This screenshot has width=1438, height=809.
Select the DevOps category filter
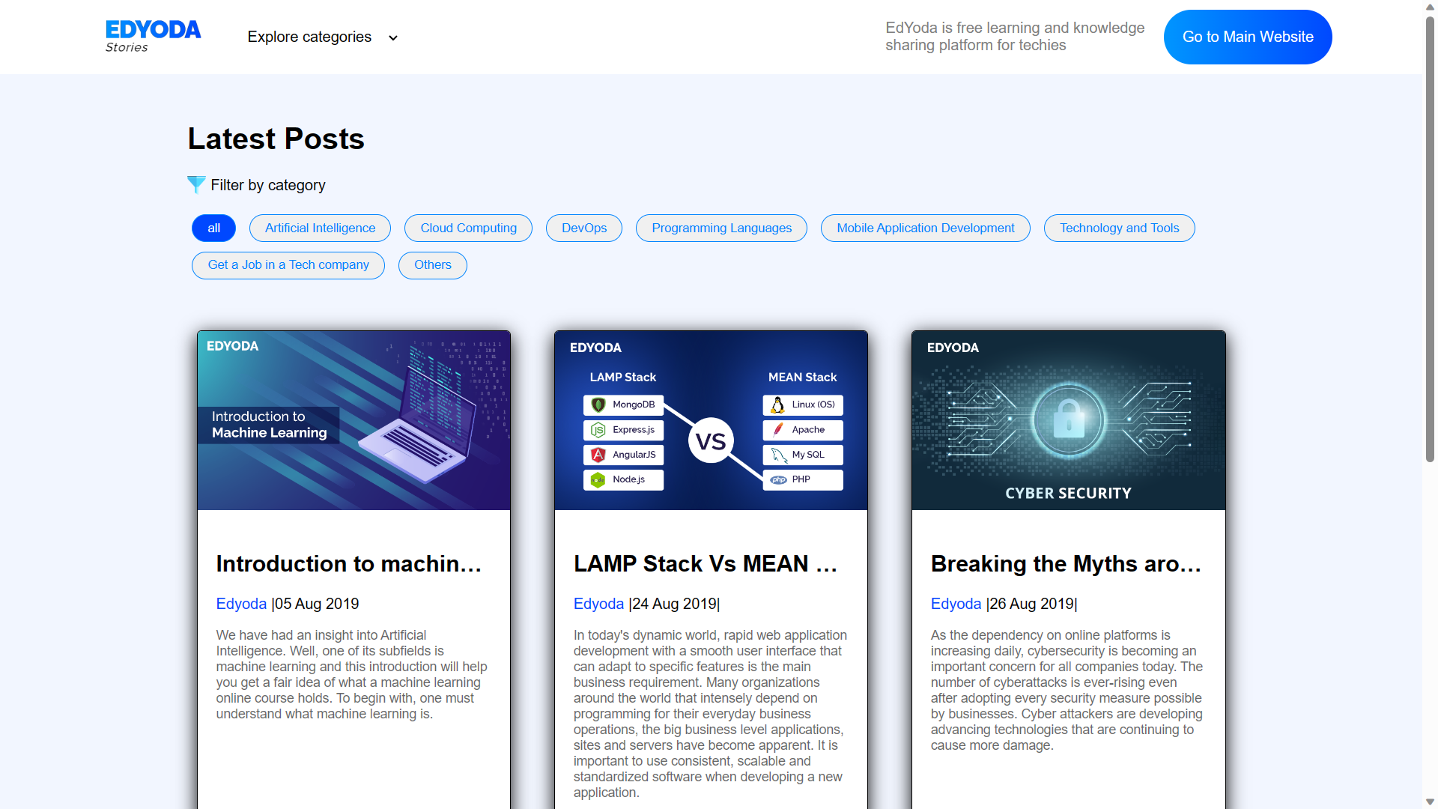pos(584,228)
